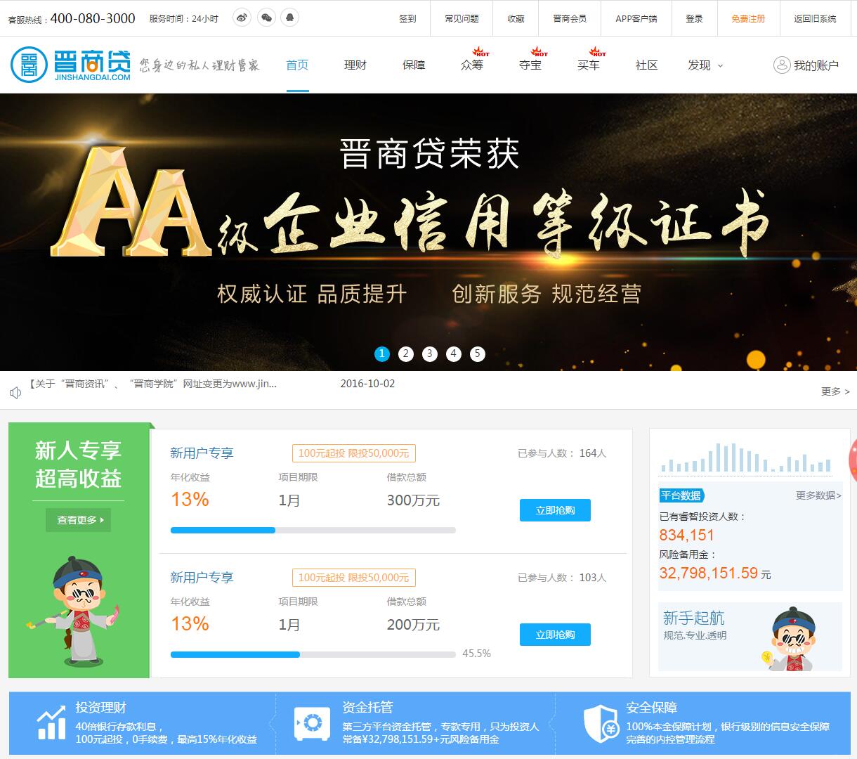This screenshot has height=759, width=857.
Task: Open 晋商会员 link
Action: (570, 19)
